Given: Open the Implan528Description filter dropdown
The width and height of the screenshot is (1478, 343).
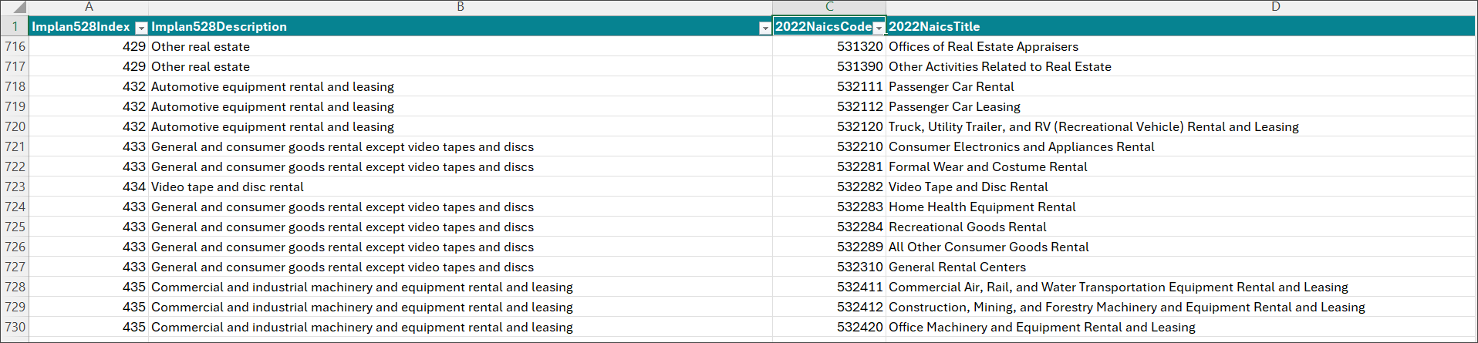Looking at the screenshot, I should coord(764,28).
